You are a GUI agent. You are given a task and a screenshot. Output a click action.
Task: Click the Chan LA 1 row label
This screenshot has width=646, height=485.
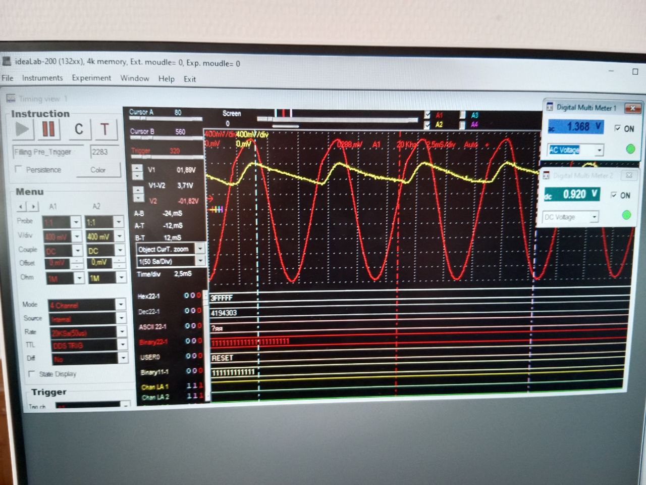click(155, 387)
